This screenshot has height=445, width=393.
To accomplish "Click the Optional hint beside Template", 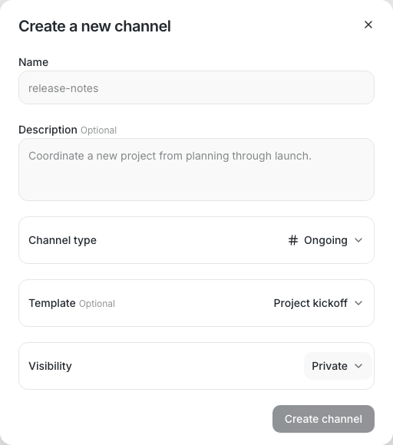I will point(97,304).
